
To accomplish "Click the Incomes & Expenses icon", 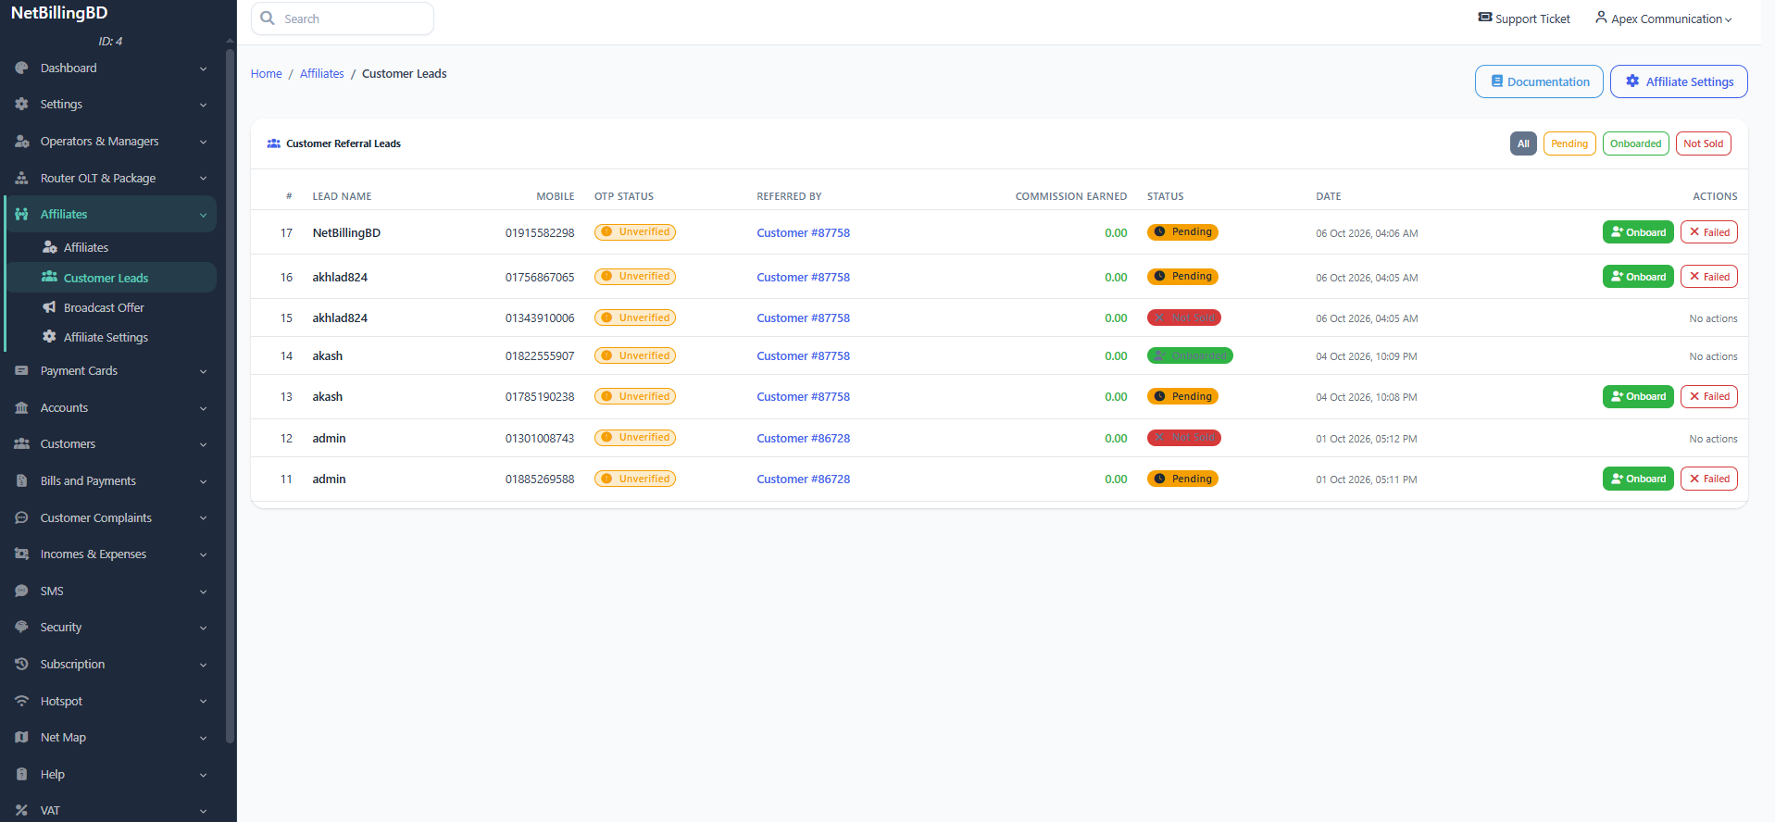I will tap(21, 554).
